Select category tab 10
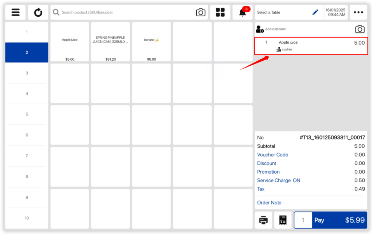The width and height of the screenshot is (373, 236). [x=27, y=218]
